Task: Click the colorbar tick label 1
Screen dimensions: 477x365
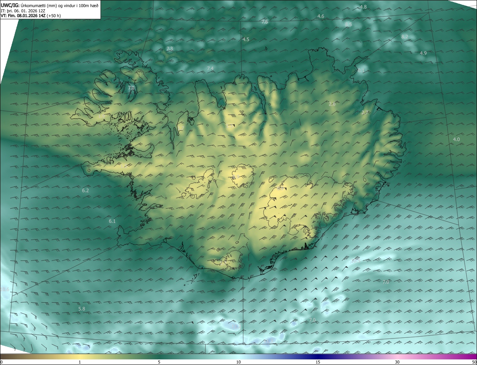Action: 80,362
